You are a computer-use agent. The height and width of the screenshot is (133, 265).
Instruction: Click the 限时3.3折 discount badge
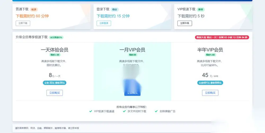(55, 55)
